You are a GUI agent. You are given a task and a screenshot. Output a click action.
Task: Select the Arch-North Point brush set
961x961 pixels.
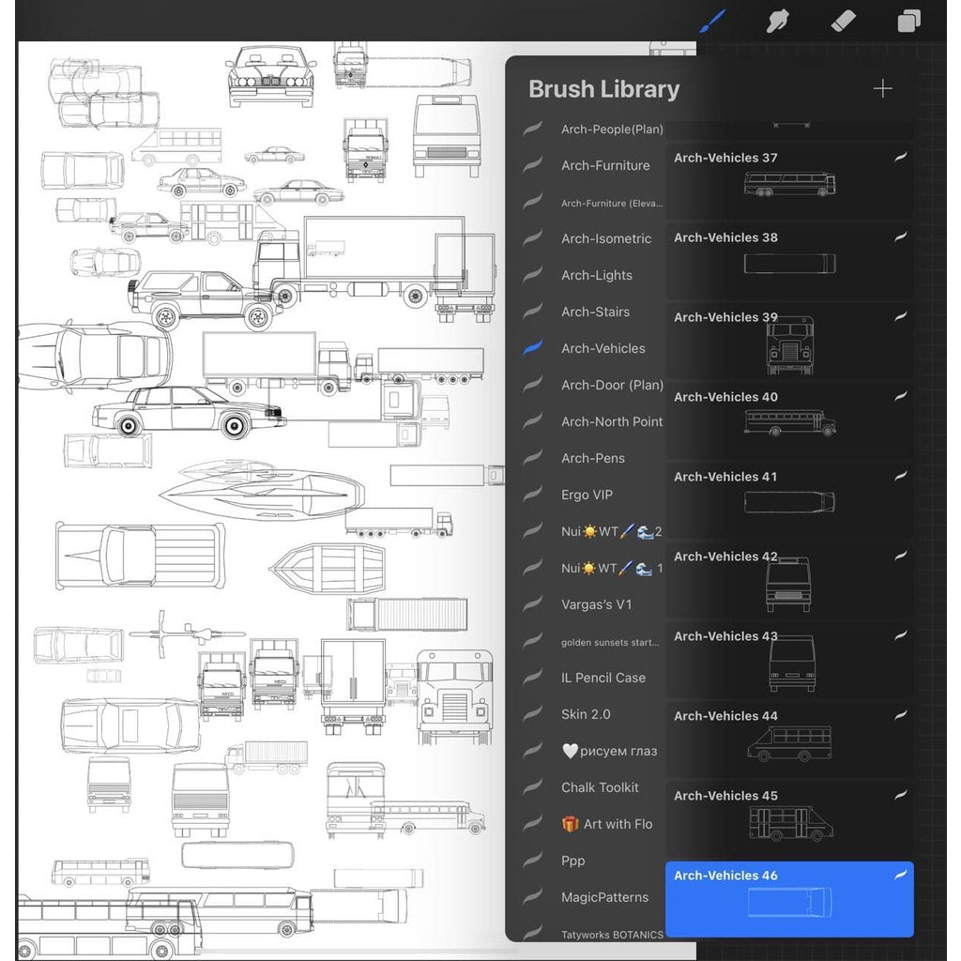pyautogui.click(x=611, y=421)
